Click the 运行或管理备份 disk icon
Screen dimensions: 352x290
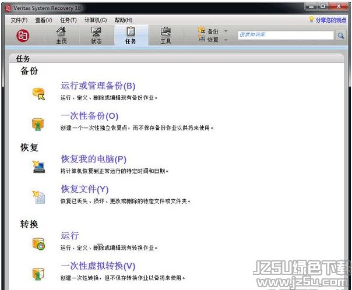click(x=38, y=94)
